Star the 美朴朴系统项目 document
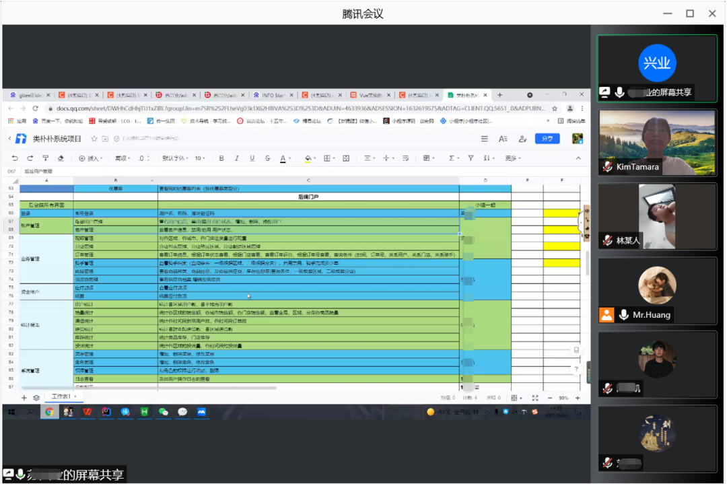This screenshot has width=727, height=484. point(94,139)
